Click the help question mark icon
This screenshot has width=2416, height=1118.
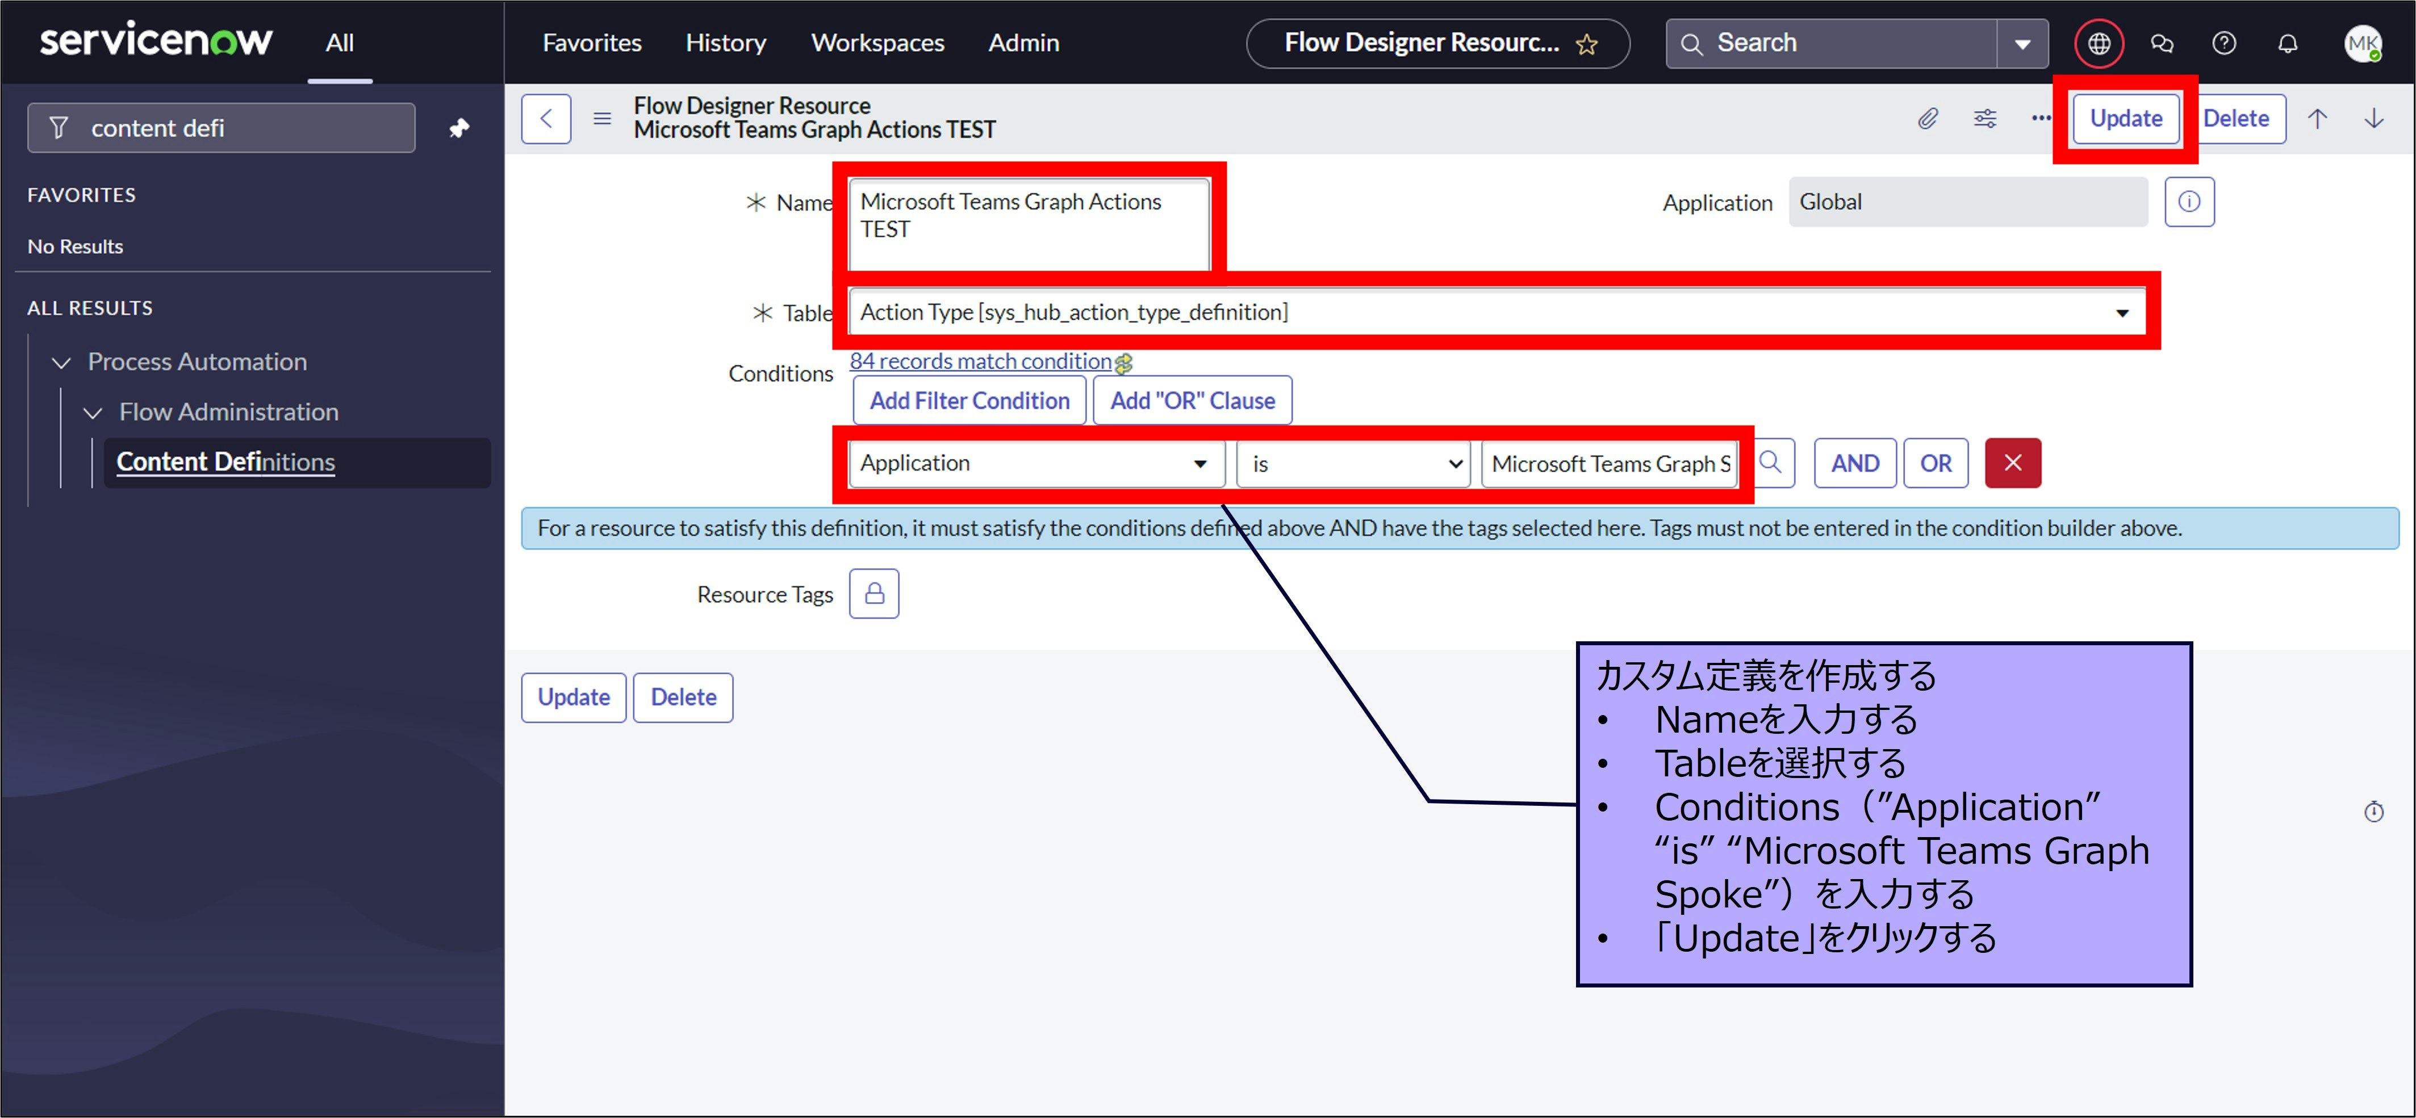[2223, 43]
